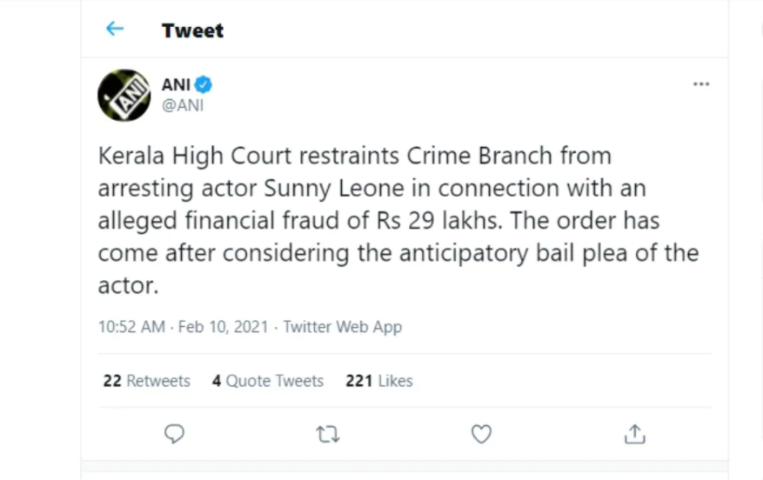Click the tweet text about Kerala High Court
763x480 pixels.
point(398,220)
